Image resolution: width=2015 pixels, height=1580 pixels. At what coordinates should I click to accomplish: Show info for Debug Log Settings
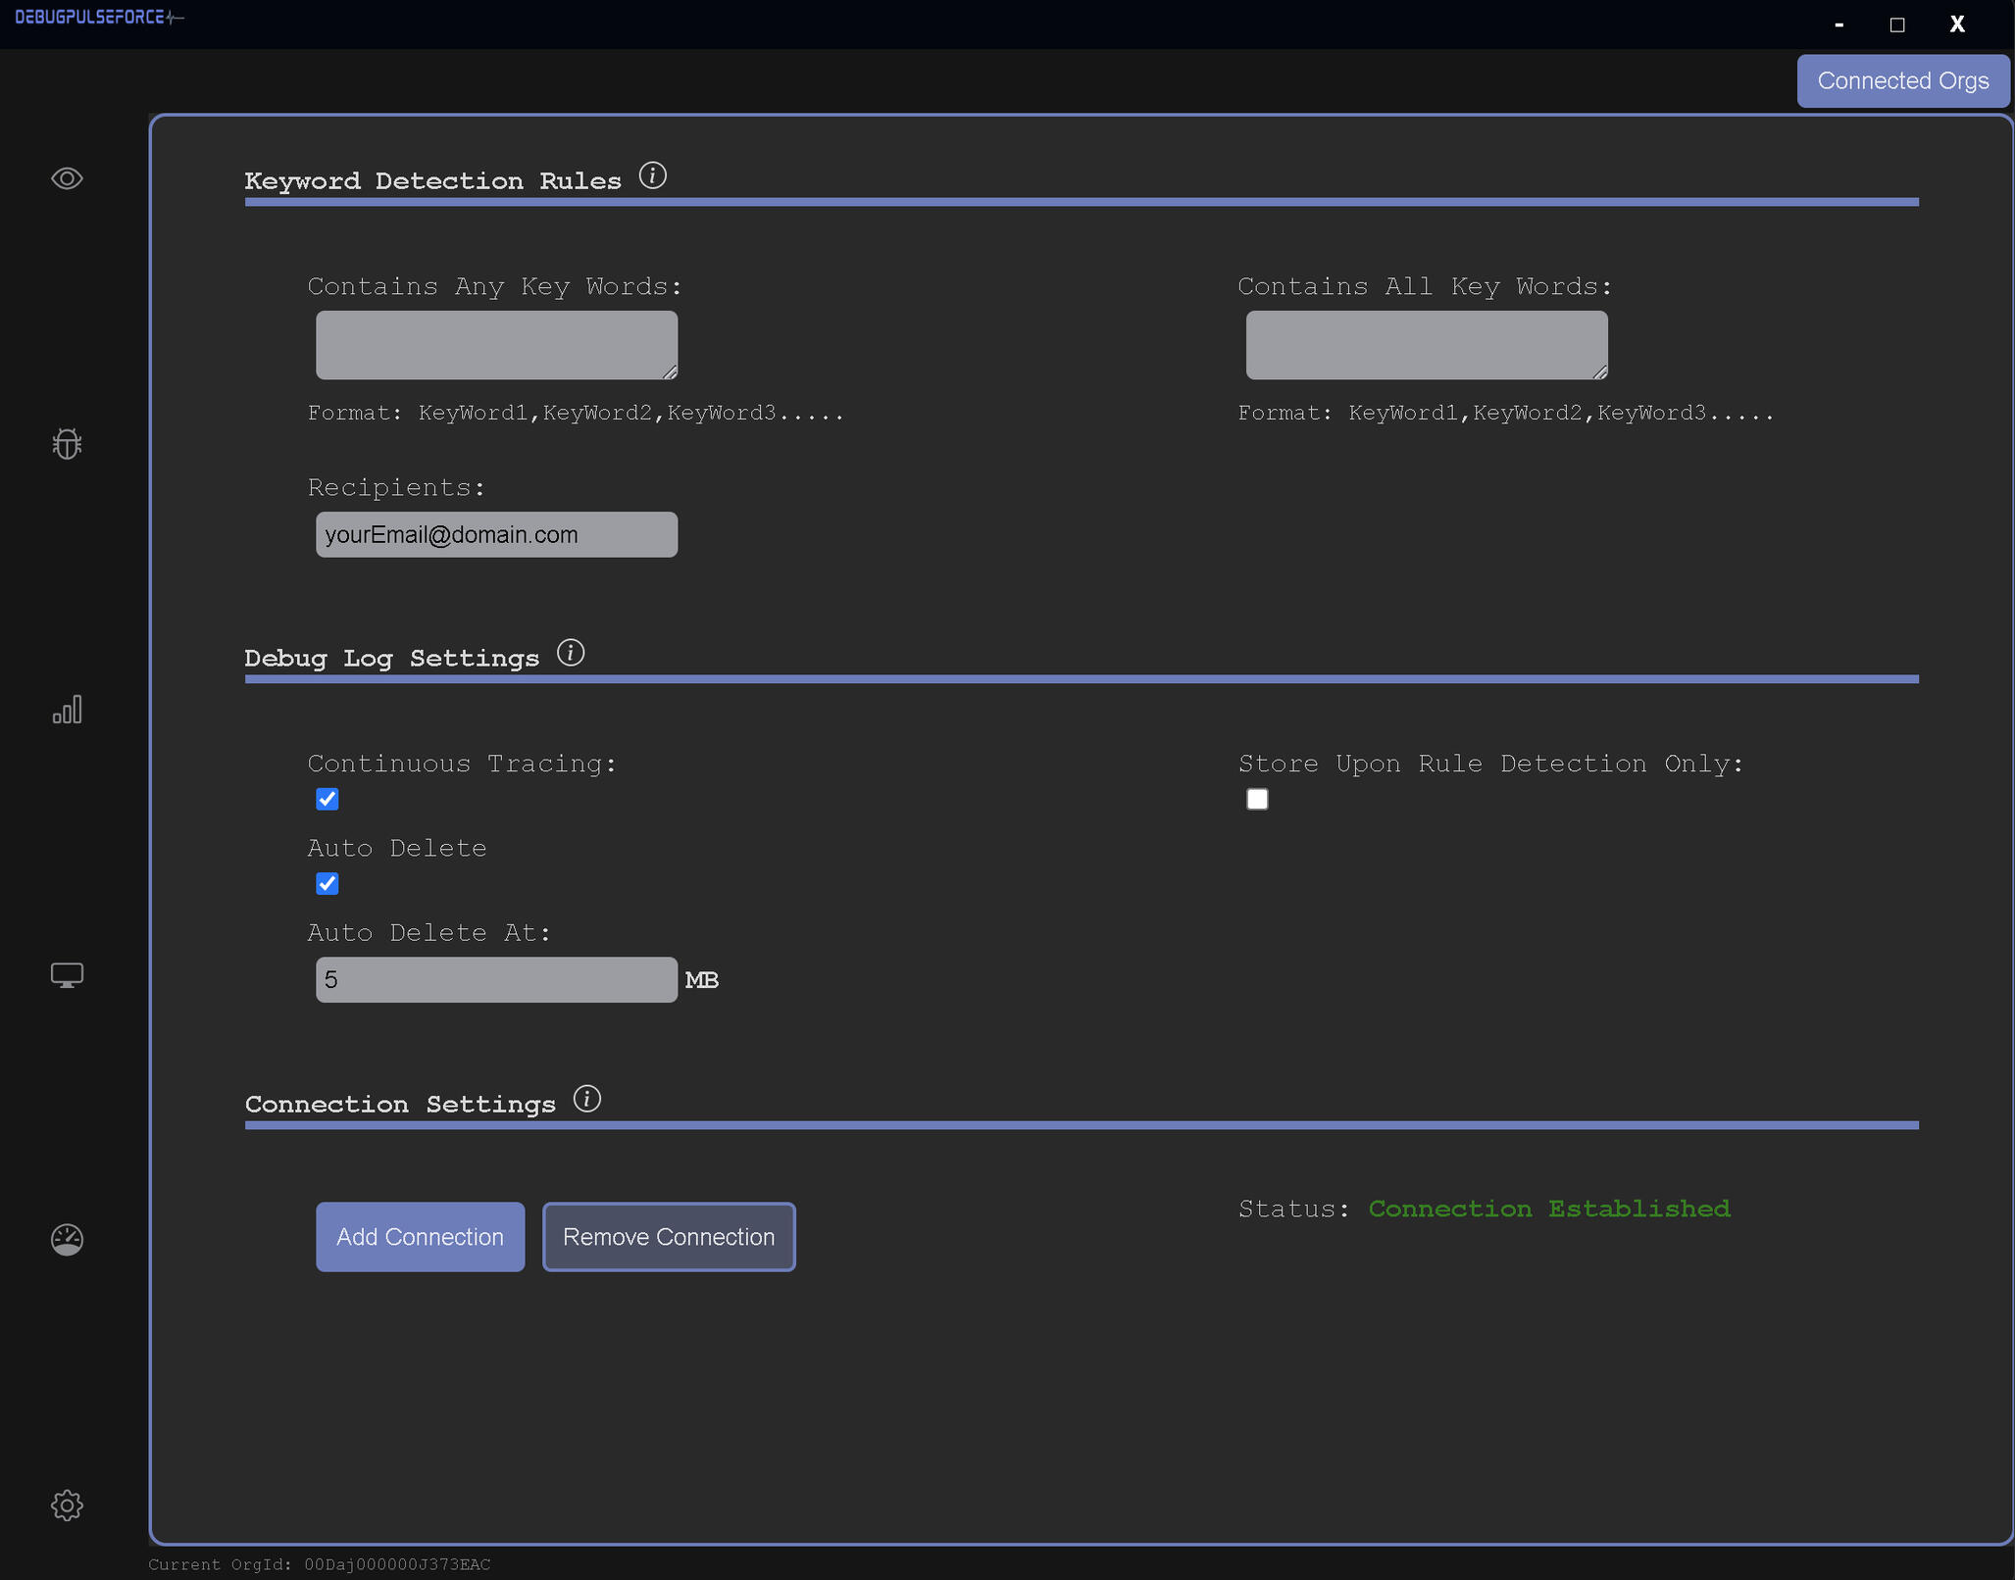pos(571,653)
